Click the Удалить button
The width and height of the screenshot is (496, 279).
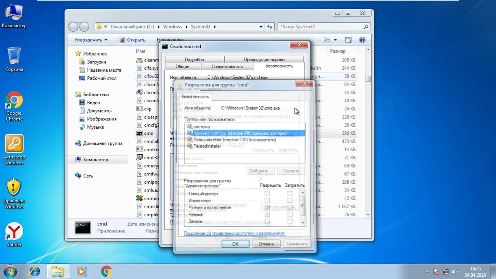(291, 170)
